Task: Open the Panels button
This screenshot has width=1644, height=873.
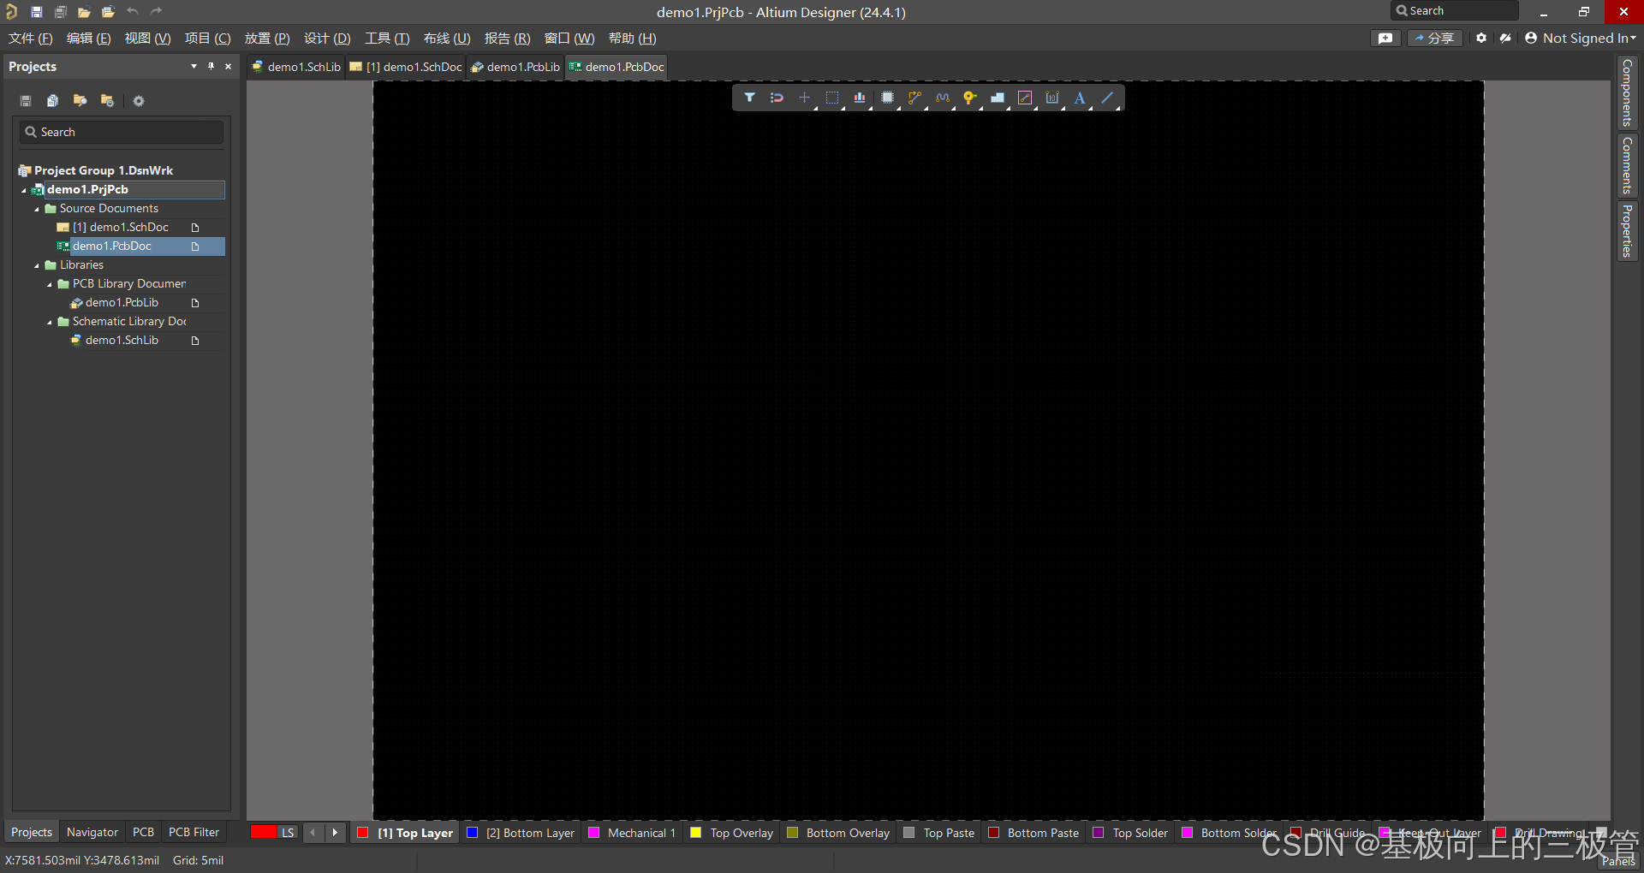Action: coord(1618,861)
